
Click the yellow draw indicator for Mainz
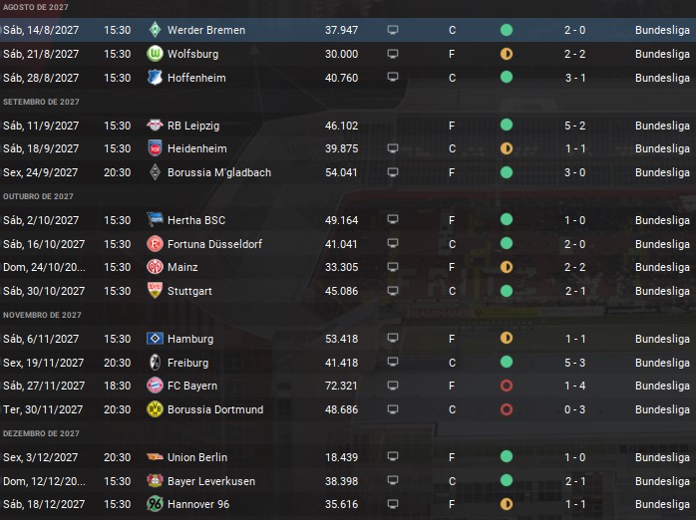pyautogui.click(x=507, y=267)
